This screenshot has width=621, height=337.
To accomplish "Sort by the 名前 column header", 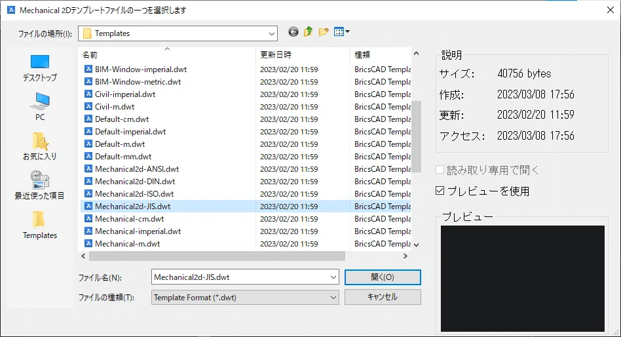I will coord(167,54).
